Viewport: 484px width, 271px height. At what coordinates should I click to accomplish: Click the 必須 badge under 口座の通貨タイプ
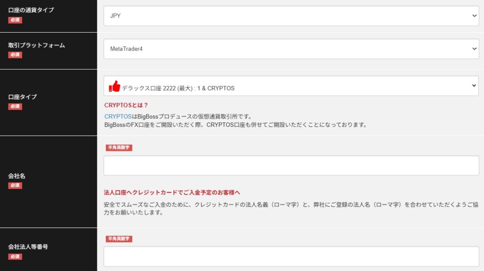click(x=15, y=20)
